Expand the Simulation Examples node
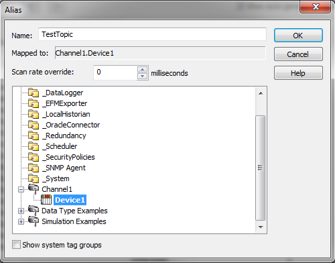The height and width of the screenshot is (263, 335). (21, 221)
